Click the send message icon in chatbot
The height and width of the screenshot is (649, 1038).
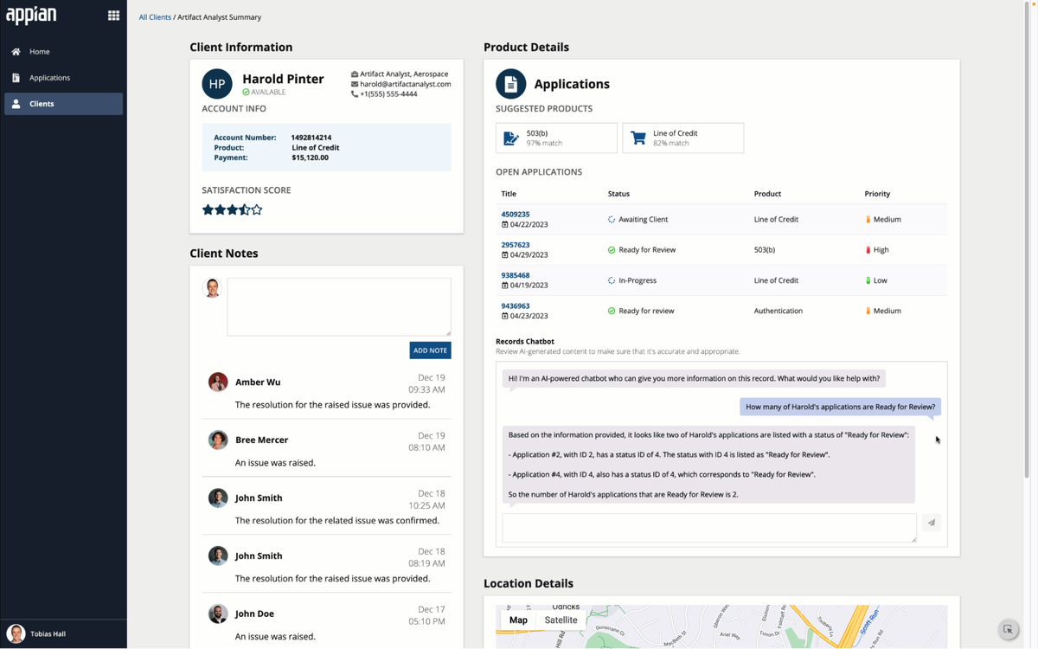[x=931, y=523]
